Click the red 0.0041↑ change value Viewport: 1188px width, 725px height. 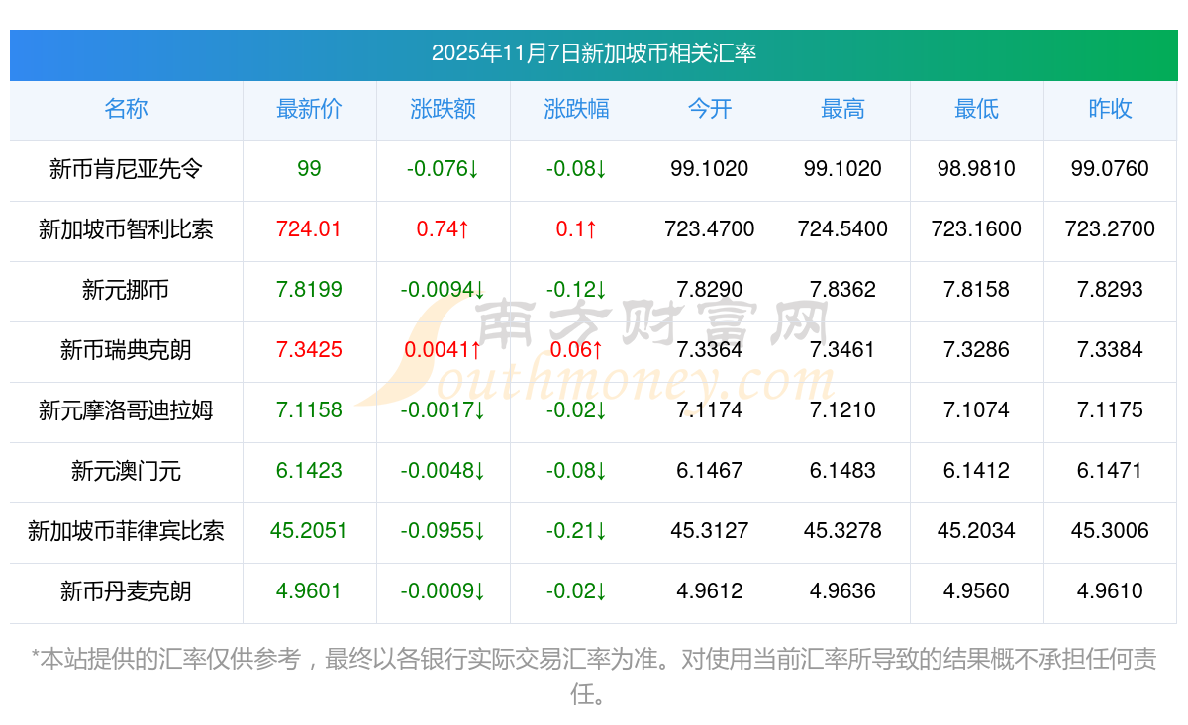pos(443,350)
